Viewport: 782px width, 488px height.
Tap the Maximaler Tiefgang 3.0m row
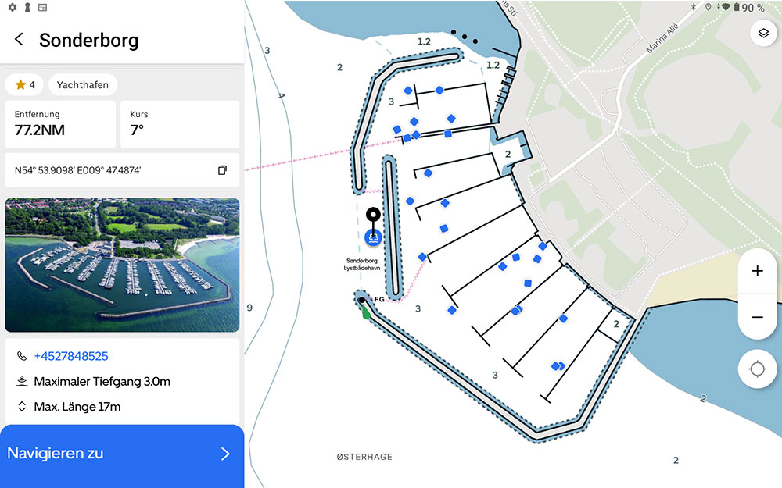102,382
